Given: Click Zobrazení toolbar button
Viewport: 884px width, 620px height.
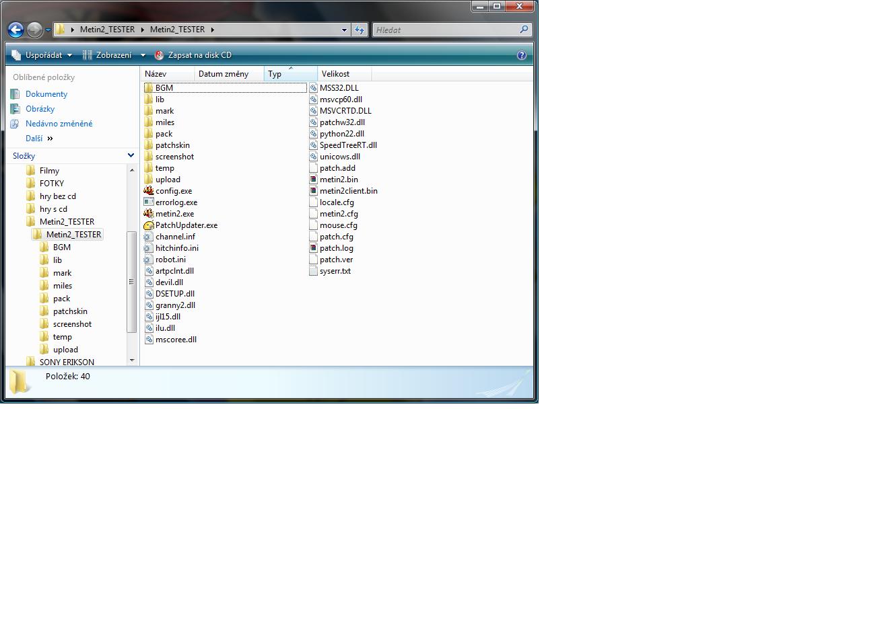Looking at the screenshot, I should coord(106,55).
